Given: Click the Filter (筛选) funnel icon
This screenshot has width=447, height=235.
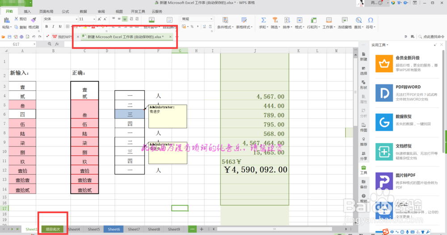Looking at the screenshot, I should point(275,20).
